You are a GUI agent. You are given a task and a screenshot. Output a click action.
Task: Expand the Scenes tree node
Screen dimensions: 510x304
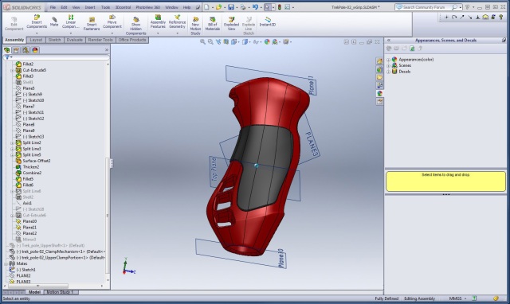(x=388, y=65)
